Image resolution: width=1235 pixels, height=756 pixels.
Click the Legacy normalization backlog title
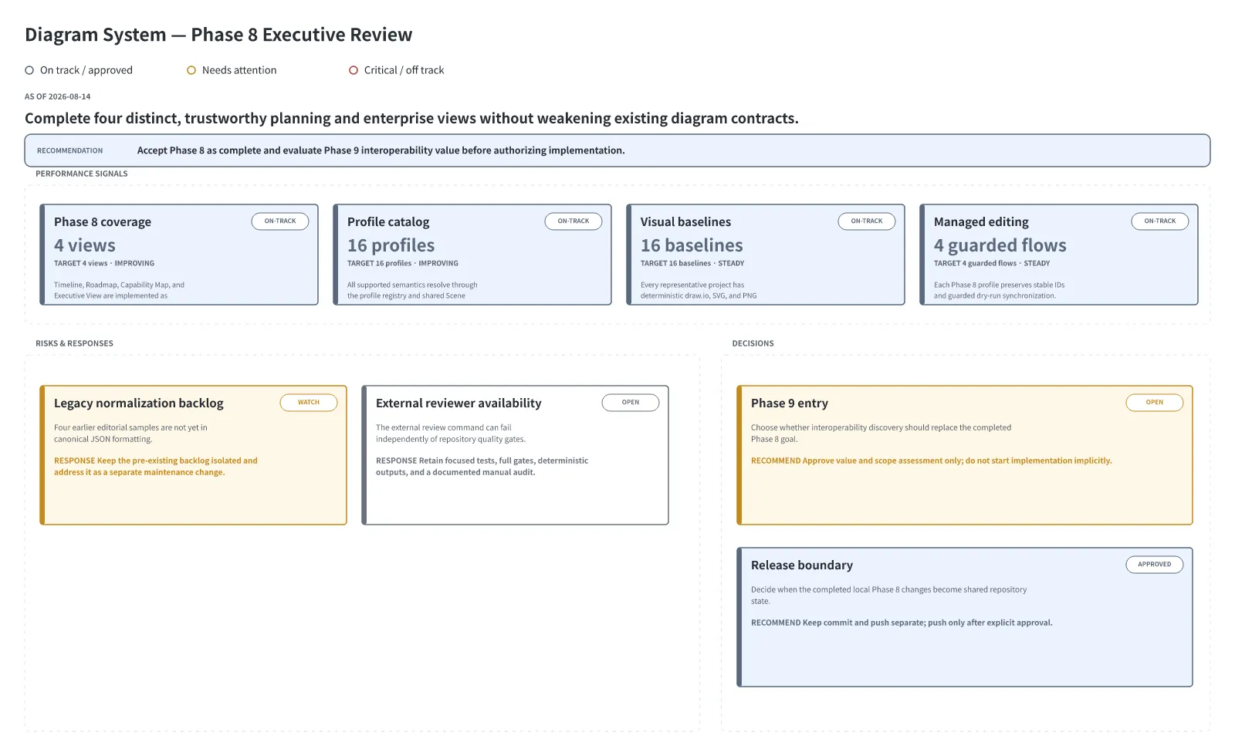139,403
